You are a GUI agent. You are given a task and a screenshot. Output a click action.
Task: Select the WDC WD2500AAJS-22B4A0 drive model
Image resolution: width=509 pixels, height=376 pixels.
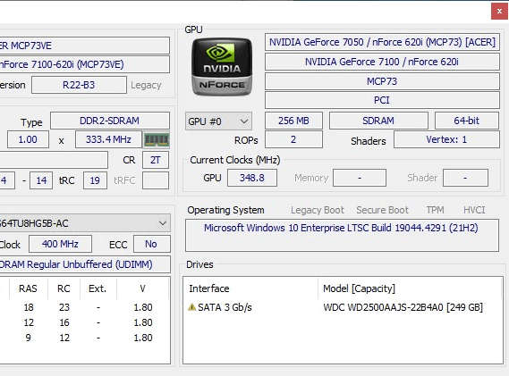(403, 307)
